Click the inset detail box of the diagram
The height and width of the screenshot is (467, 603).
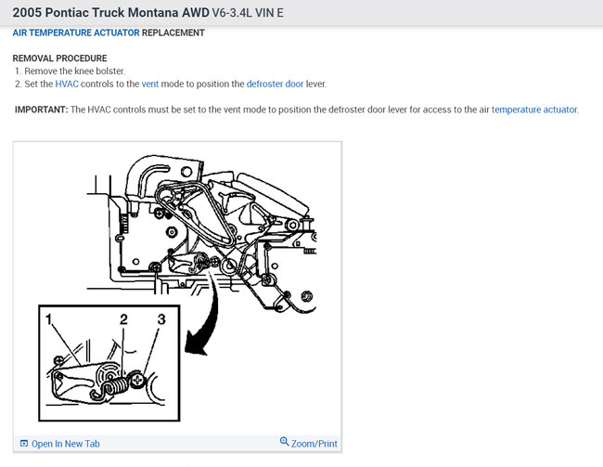tap(109, 363)
